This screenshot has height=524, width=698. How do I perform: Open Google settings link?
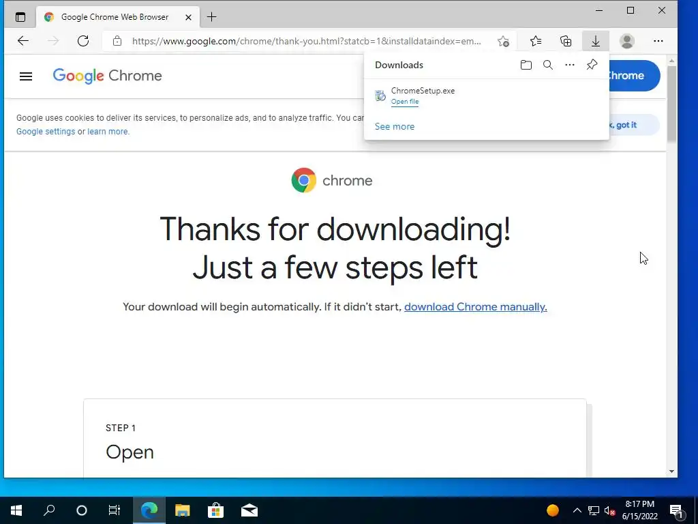point(46,132)
